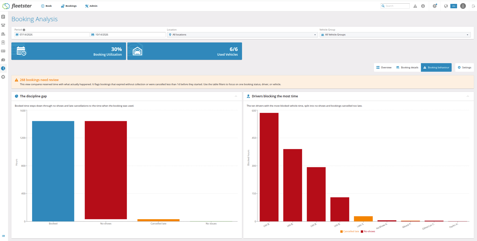477x241 pixels.
Task: Switch to the Booking details tab
Action: tap(407, 68)
